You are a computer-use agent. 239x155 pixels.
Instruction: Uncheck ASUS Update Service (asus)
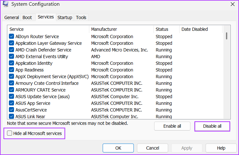tap(11, 97)
